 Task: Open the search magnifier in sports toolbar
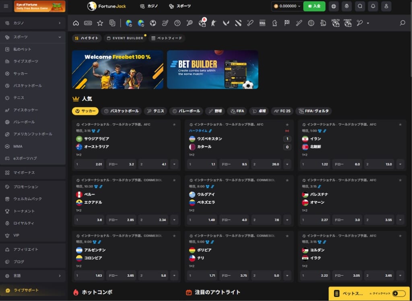(402, 23)
